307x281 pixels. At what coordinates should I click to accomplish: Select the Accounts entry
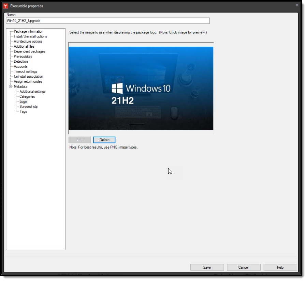20,66
